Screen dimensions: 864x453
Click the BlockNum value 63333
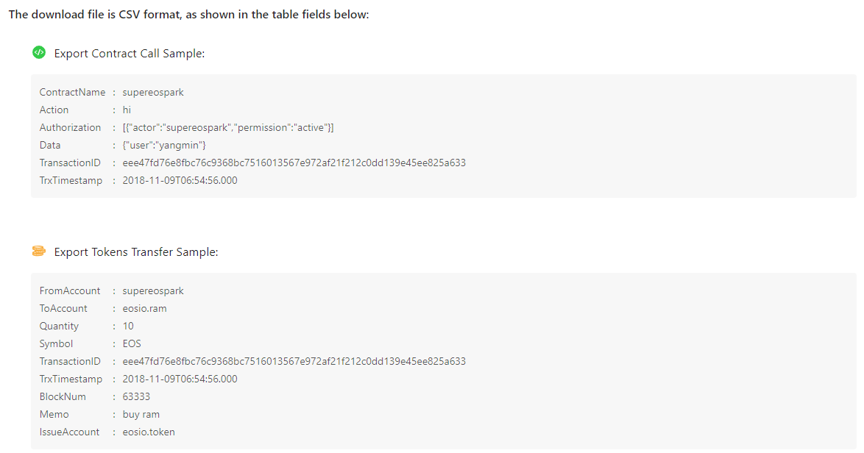136,397
